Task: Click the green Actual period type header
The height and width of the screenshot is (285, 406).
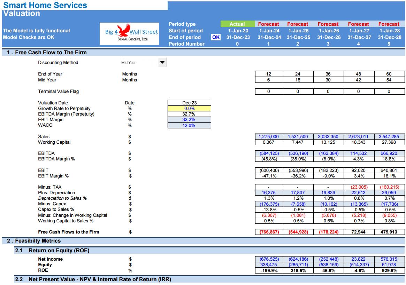Action: point(237,24)
